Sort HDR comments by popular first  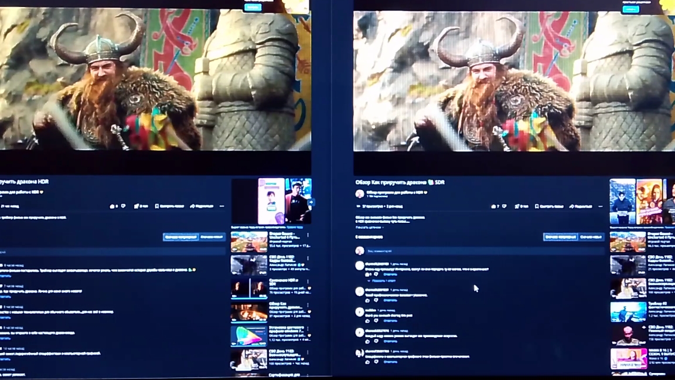pos(180,237)
